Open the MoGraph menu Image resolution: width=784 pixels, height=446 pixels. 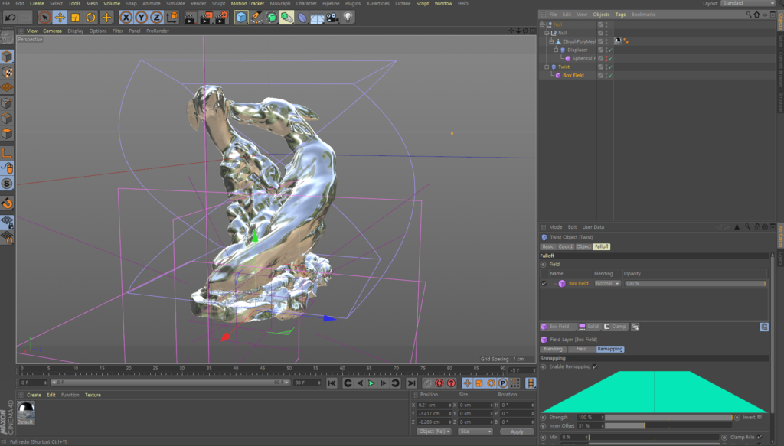(x=280, y=3)
